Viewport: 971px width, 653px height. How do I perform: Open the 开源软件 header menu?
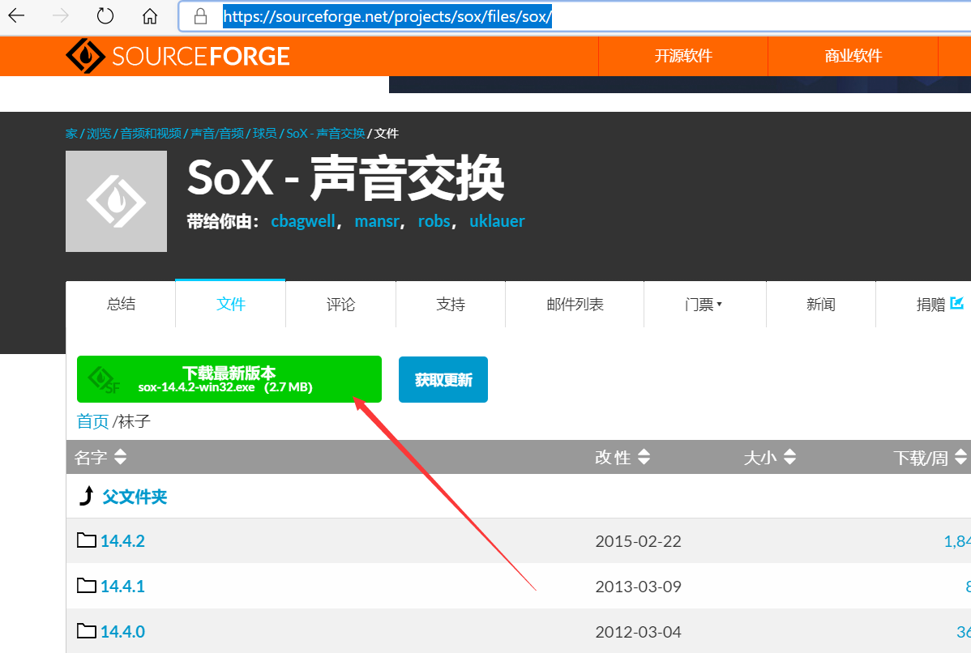coord(683,56)
